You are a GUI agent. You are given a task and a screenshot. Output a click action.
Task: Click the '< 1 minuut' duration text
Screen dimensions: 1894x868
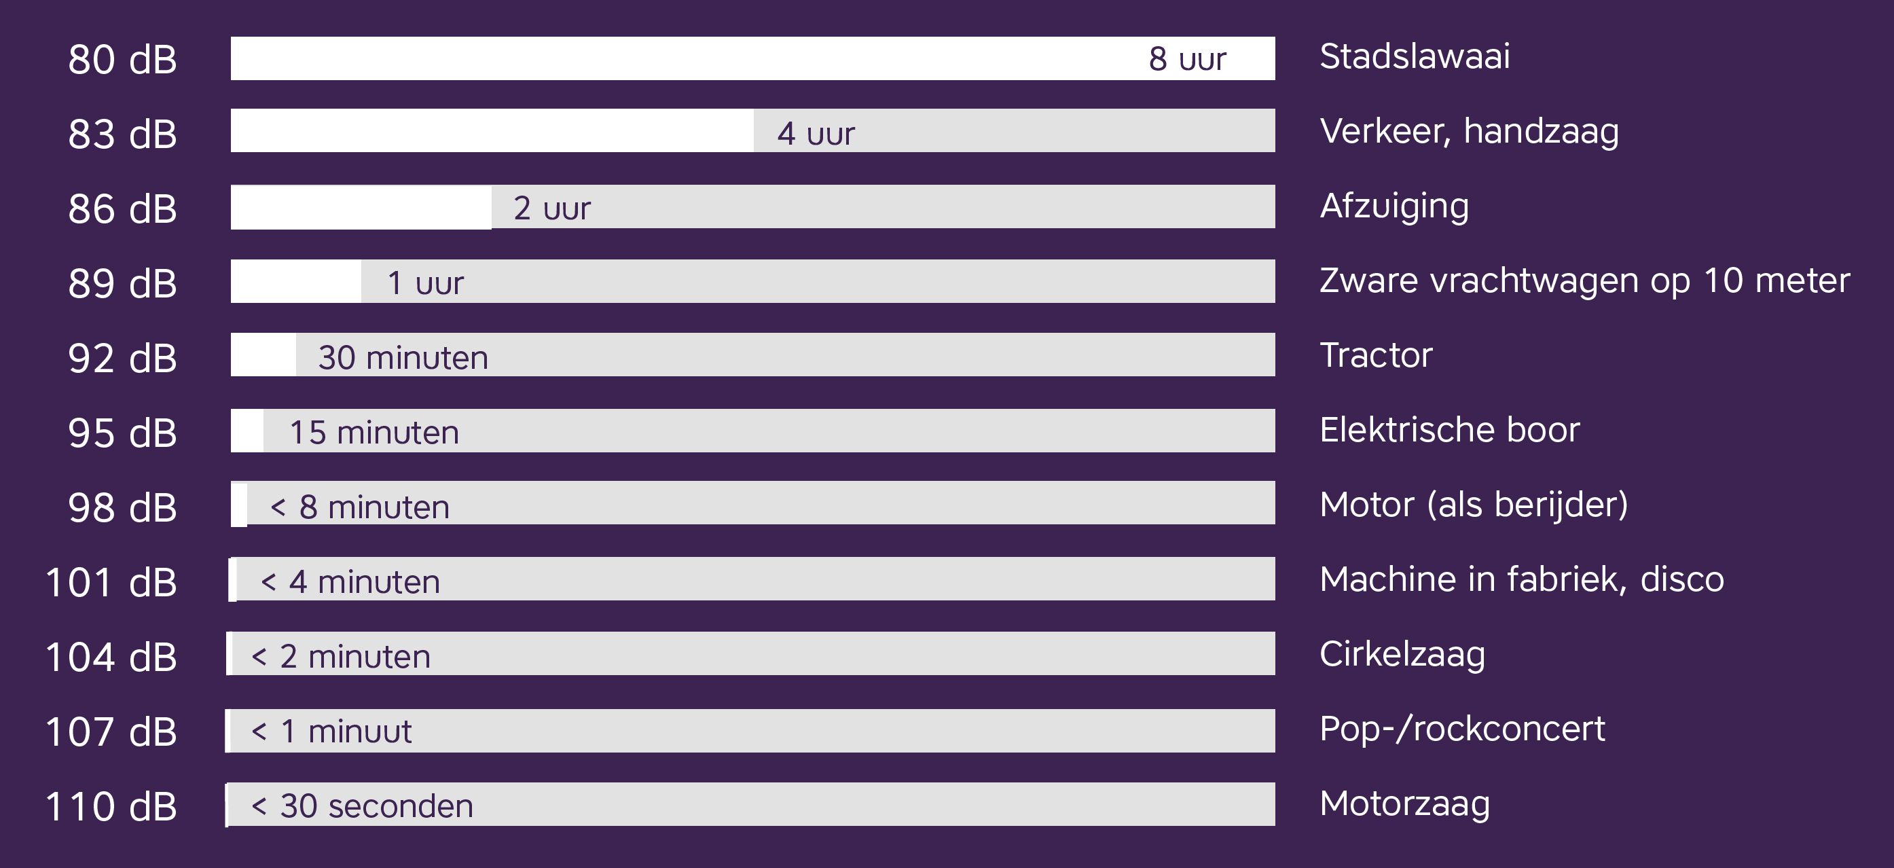point(331,731)
